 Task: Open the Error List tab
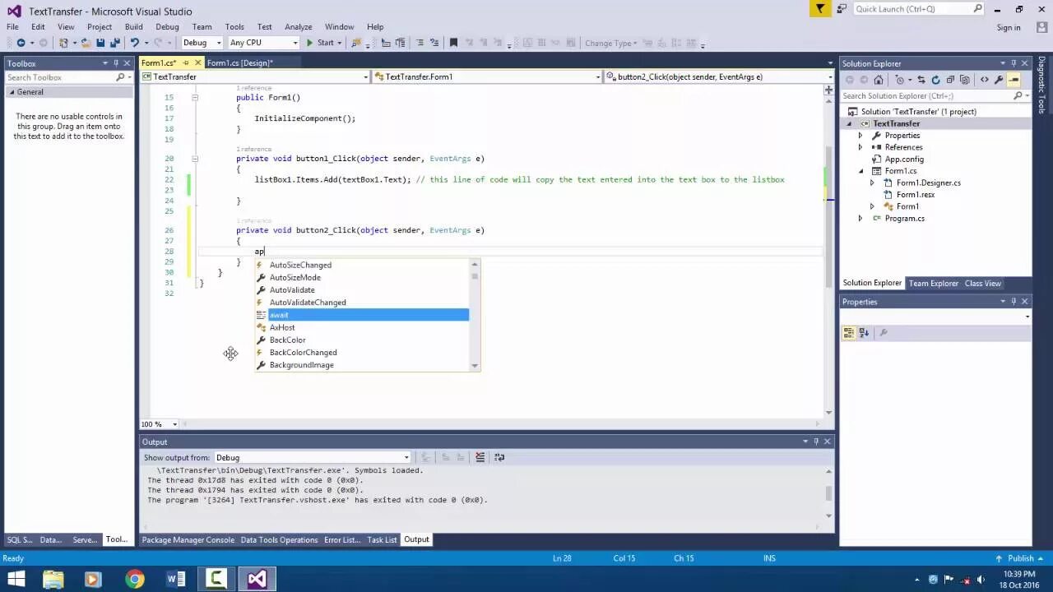click(x=341, y=540)
